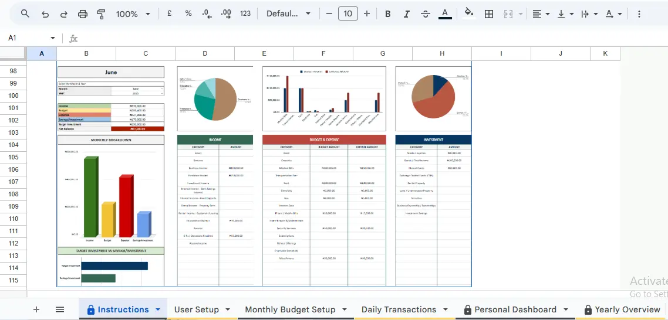Viewport: 668px width, 320px height.
Task: Click the TARGET INVESTMENT VS SAVINGS/INVESTMENT heading
Action: pyautogui.click(x=111, y=251)
